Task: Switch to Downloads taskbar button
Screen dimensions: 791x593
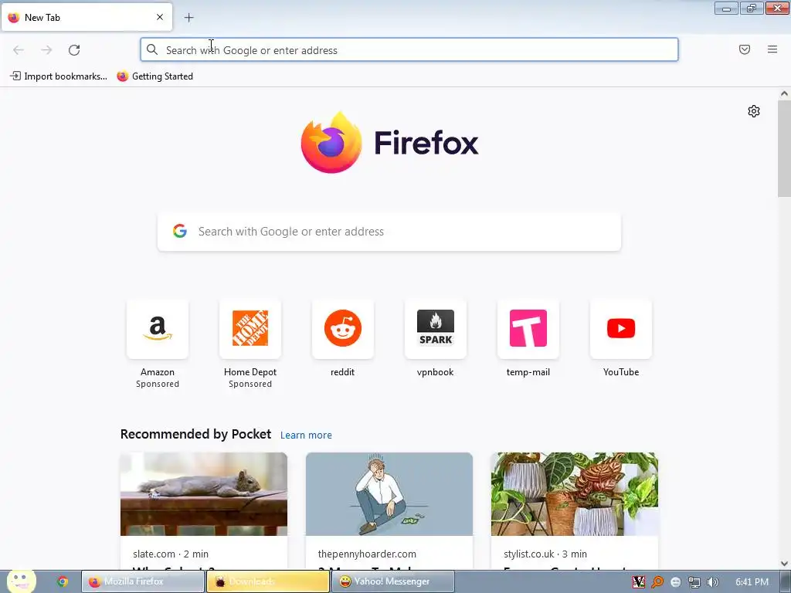Action: pos(267,581)
